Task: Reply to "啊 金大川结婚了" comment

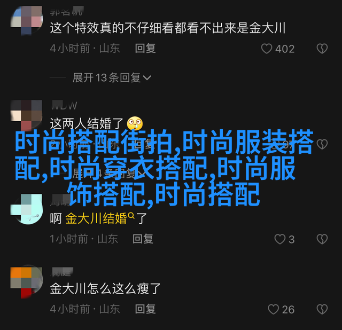Action: (143, 239)
